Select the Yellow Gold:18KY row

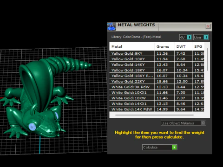pos(157,70)
